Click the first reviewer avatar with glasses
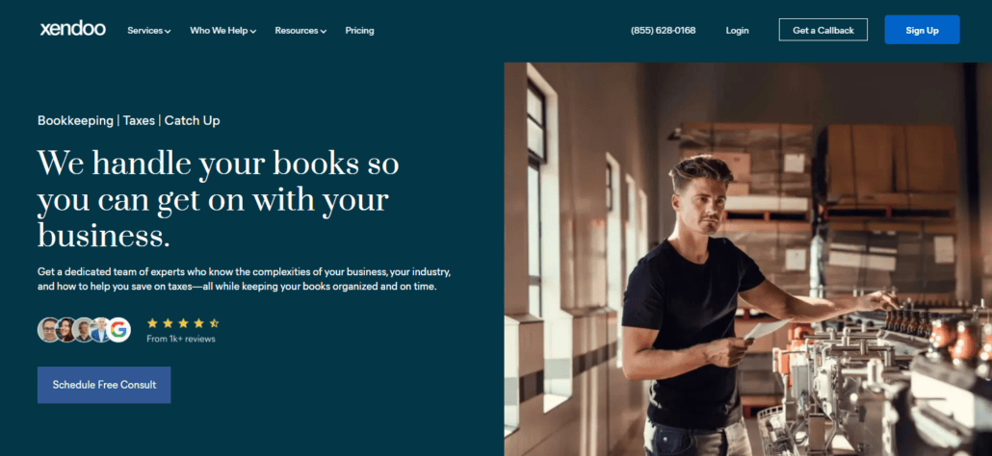992x456 pixels. point(49,330)
